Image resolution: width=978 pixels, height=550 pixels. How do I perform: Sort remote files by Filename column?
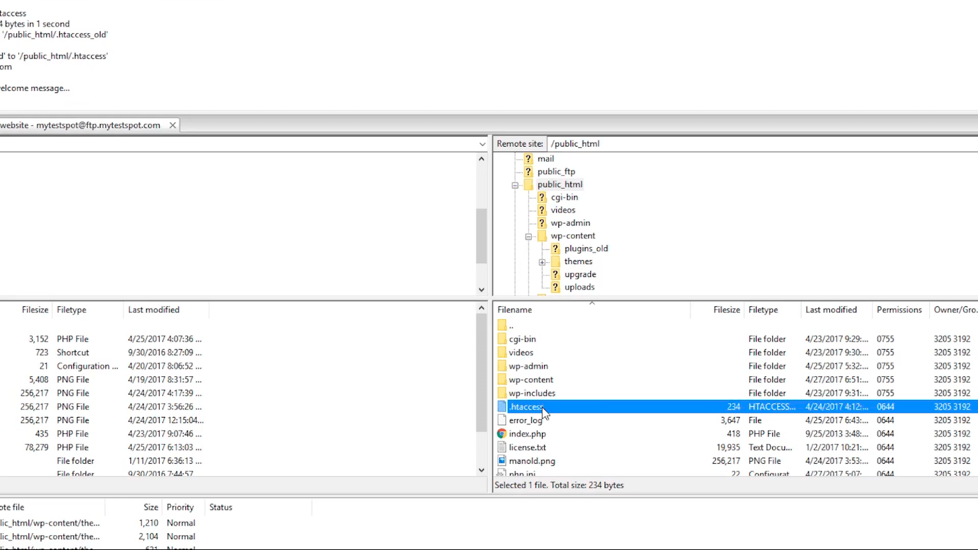click(x=592, y=310)
